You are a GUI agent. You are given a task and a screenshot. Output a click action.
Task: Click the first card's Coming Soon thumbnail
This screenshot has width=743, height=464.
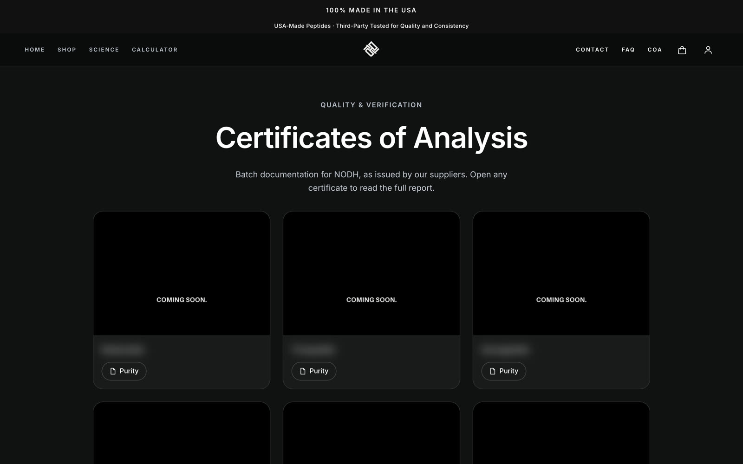tap(182, 273)
